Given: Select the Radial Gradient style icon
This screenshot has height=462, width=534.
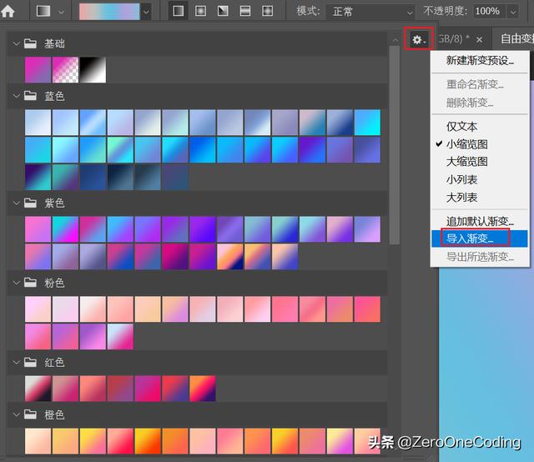Looking at the screenshot, I should (201, 12).
